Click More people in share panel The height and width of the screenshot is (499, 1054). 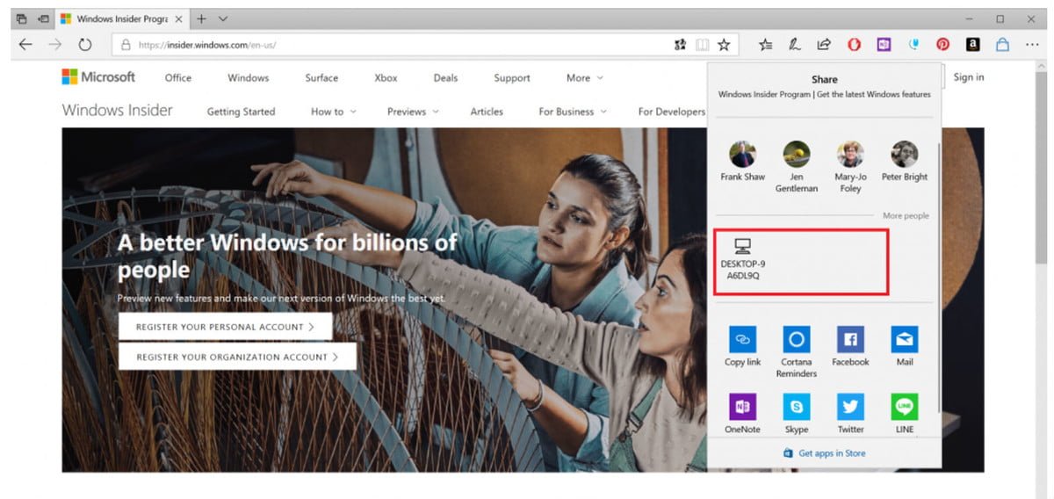[x=906, y=215]
